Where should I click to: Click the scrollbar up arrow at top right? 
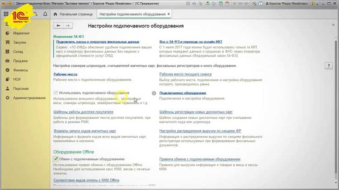(335, 38)
